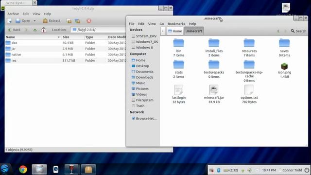Image resolution: width=311 pixels, height=175 pixels.
Task: Click Extract in the archive manager toolbar
Action: pyautogui.click(x=52, y=20)
